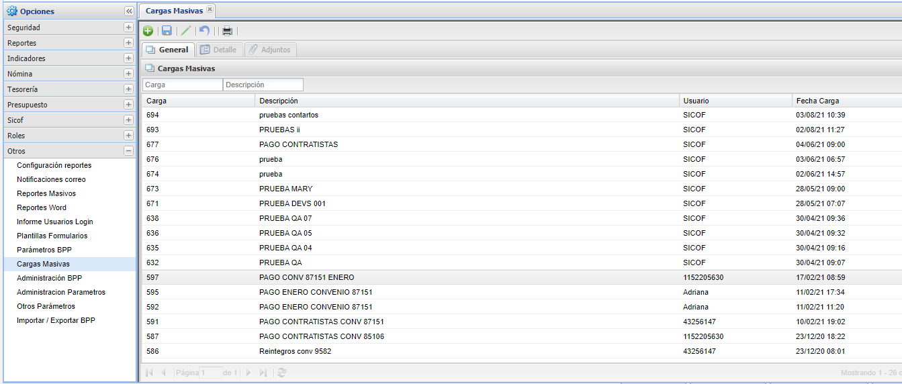Expand the Nómina menu section
902x384 pixels.
(128, 74)
